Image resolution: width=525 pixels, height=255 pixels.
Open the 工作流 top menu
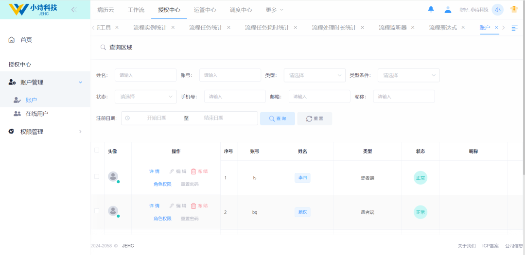(x=136, y=10)
